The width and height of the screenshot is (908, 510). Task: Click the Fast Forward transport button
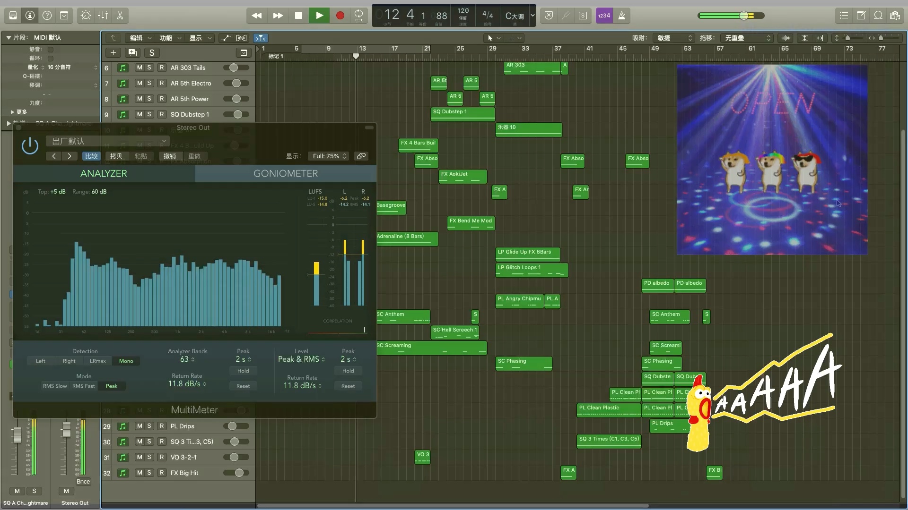[278, 16]
